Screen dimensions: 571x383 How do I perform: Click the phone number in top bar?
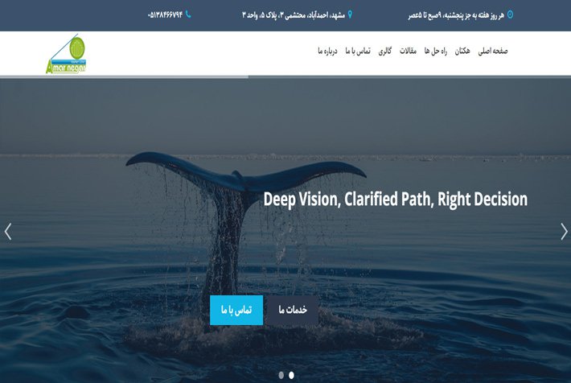(165, 15)
